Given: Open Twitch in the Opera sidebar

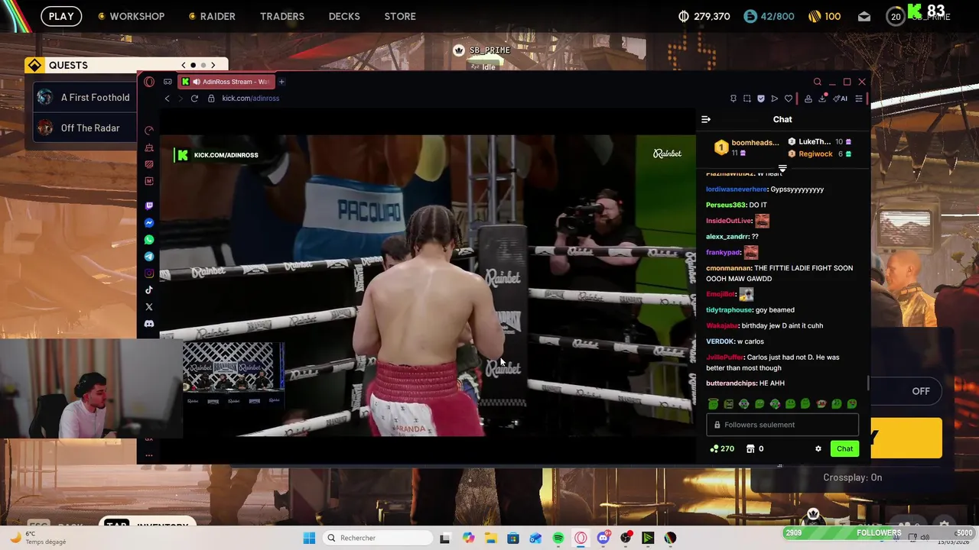Looking at the screenshot, I should point(149,206).
